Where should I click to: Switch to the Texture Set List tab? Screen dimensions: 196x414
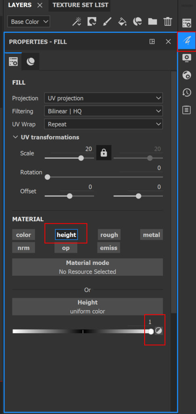80,5
